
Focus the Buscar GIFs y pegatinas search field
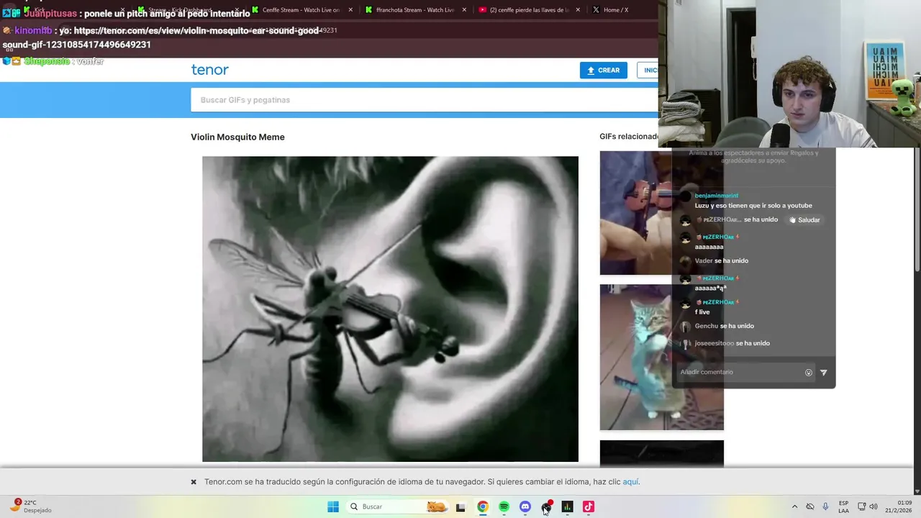click(425, 100)
